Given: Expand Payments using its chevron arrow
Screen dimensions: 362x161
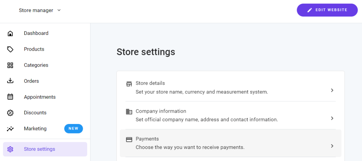Looking at the screenshot, I should 332,146.
